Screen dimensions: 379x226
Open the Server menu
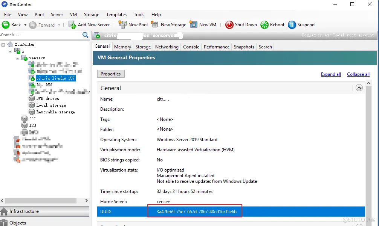(57, 15)
